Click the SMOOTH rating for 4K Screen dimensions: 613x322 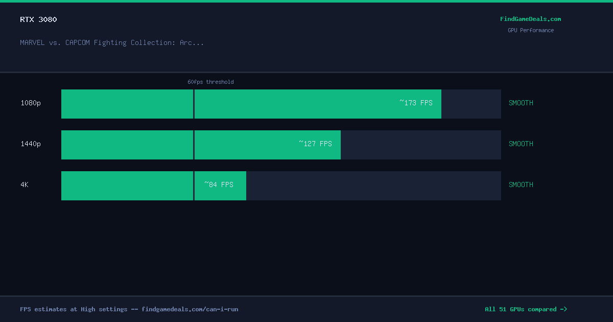click(x=521, y=185)
